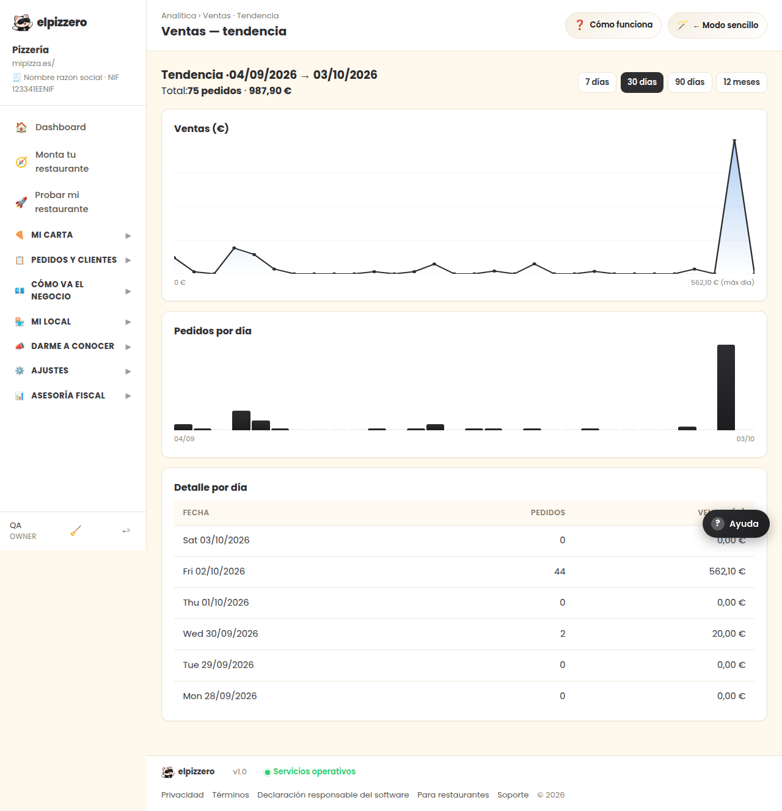Switch the range to 90 días

tap(690, 83)
